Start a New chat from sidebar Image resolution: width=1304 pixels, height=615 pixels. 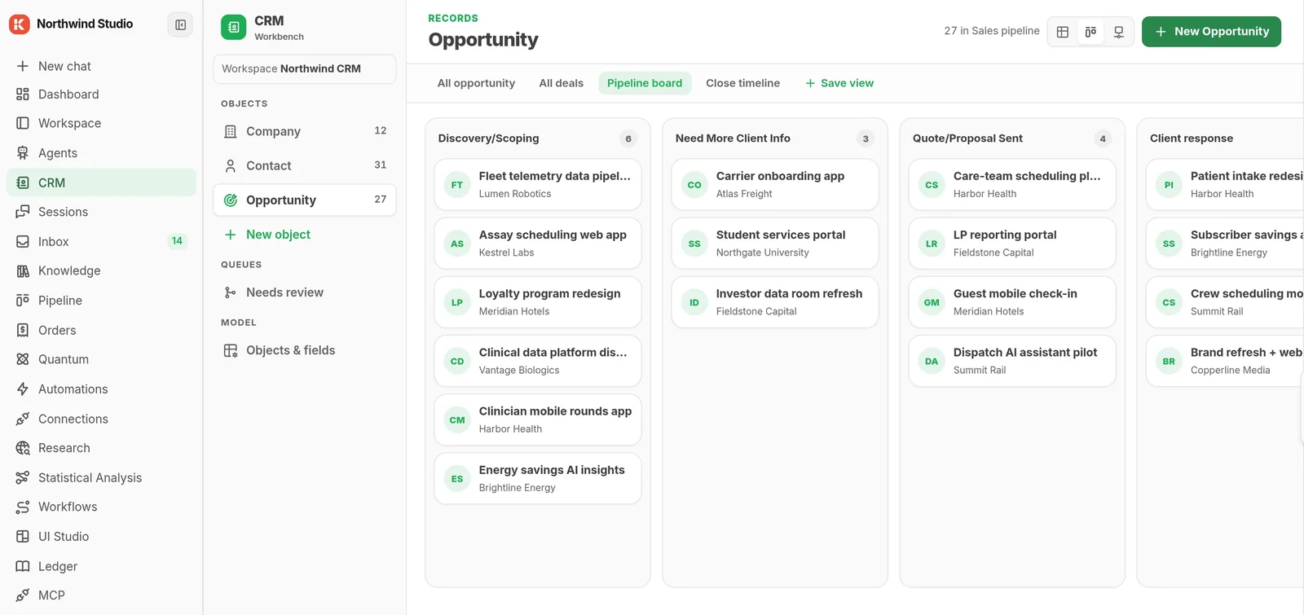(101, 66)
